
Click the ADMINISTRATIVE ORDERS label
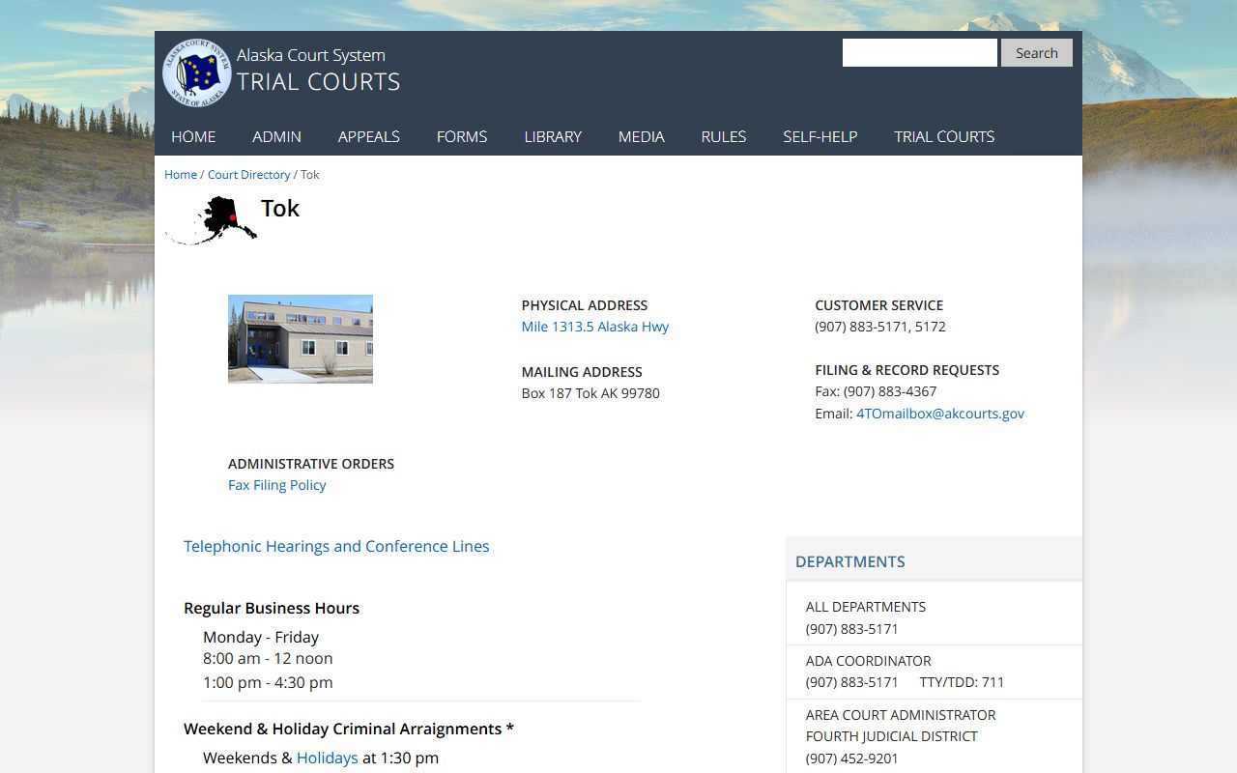311,464
